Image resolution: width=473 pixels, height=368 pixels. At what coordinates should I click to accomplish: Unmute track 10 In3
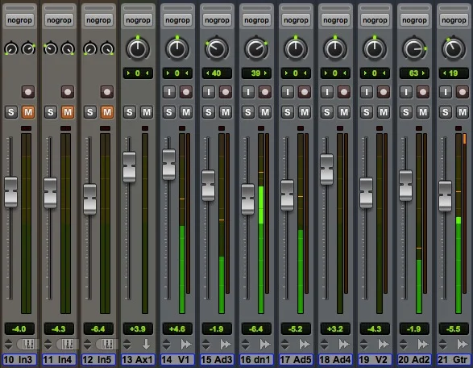28,112
